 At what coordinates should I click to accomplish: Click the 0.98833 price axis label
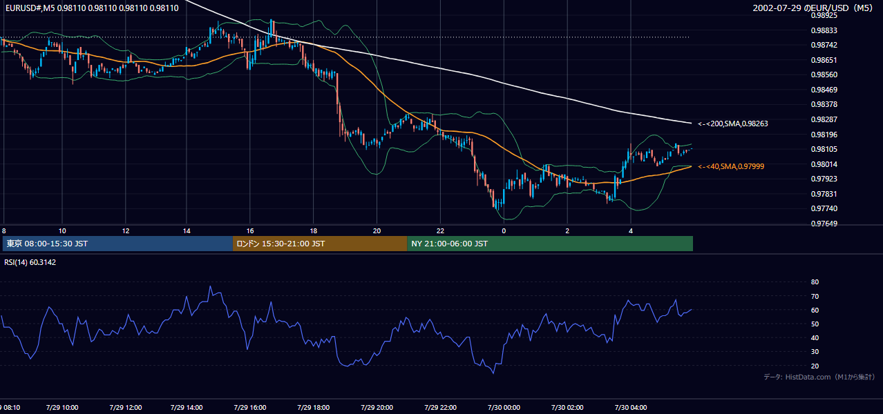[x=824, y=30]
